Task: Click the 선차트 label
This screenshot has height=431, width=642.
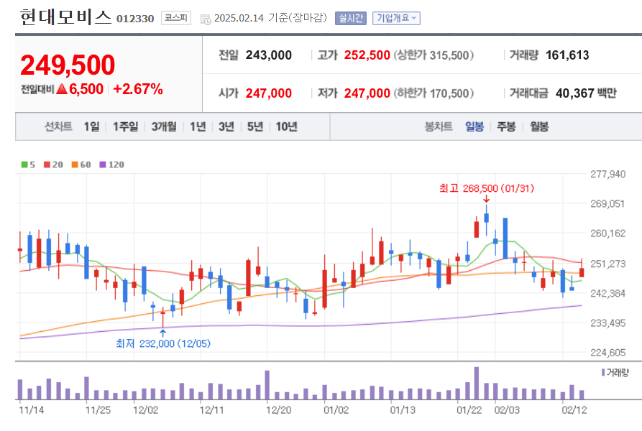Action: point(58,126)
